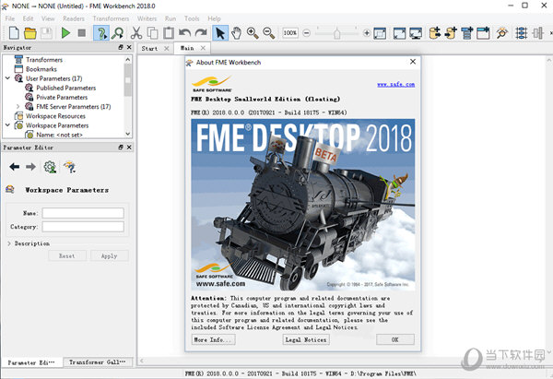This screenshot has width=553, height=379.
Task: Select the arrow pointer tool
Action: point(220,33)
